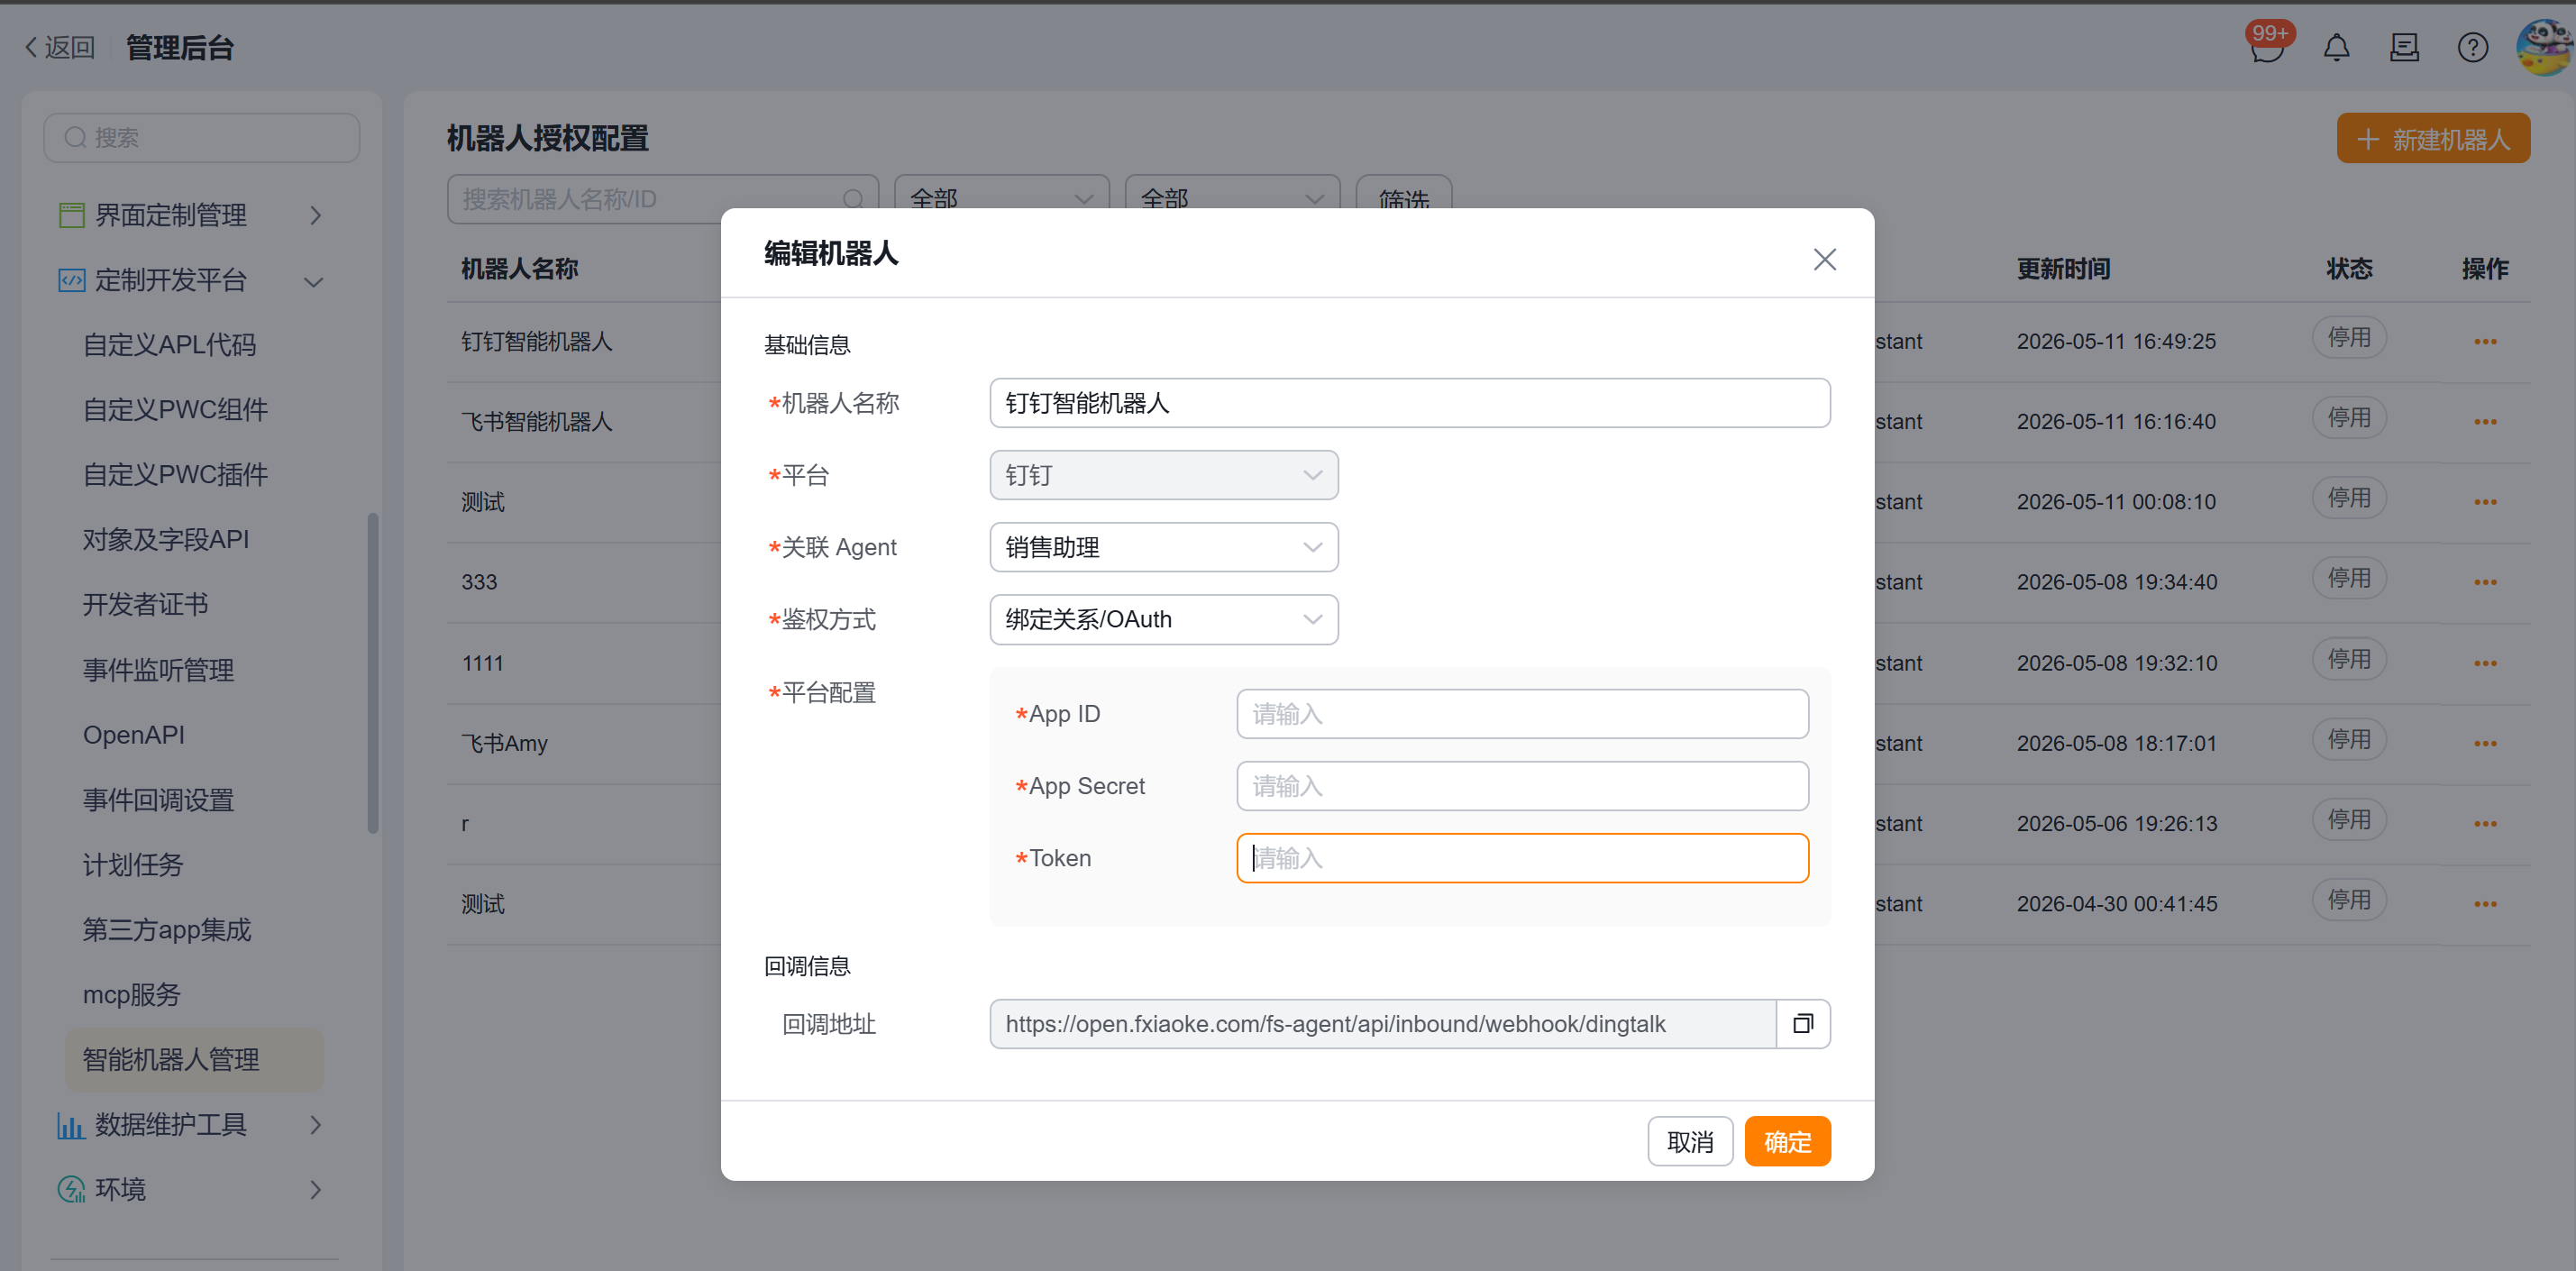Click 停用 status for 飞书Amy row
The width and height of the screenshot is (2576, 1271).
coord(2348,740)
